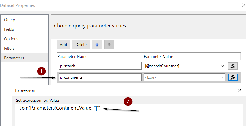
Task: Click the Parameter Value column header
Action: (159, 56)
